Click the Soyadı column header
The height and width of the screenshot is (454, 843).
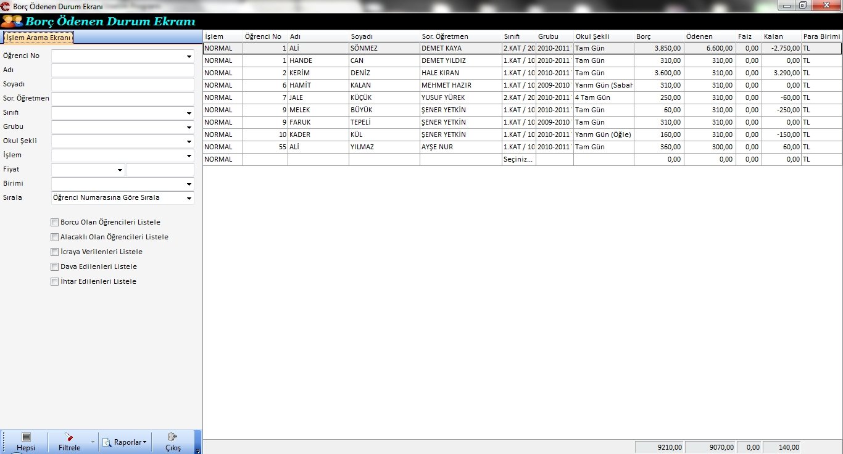(383, 36)
